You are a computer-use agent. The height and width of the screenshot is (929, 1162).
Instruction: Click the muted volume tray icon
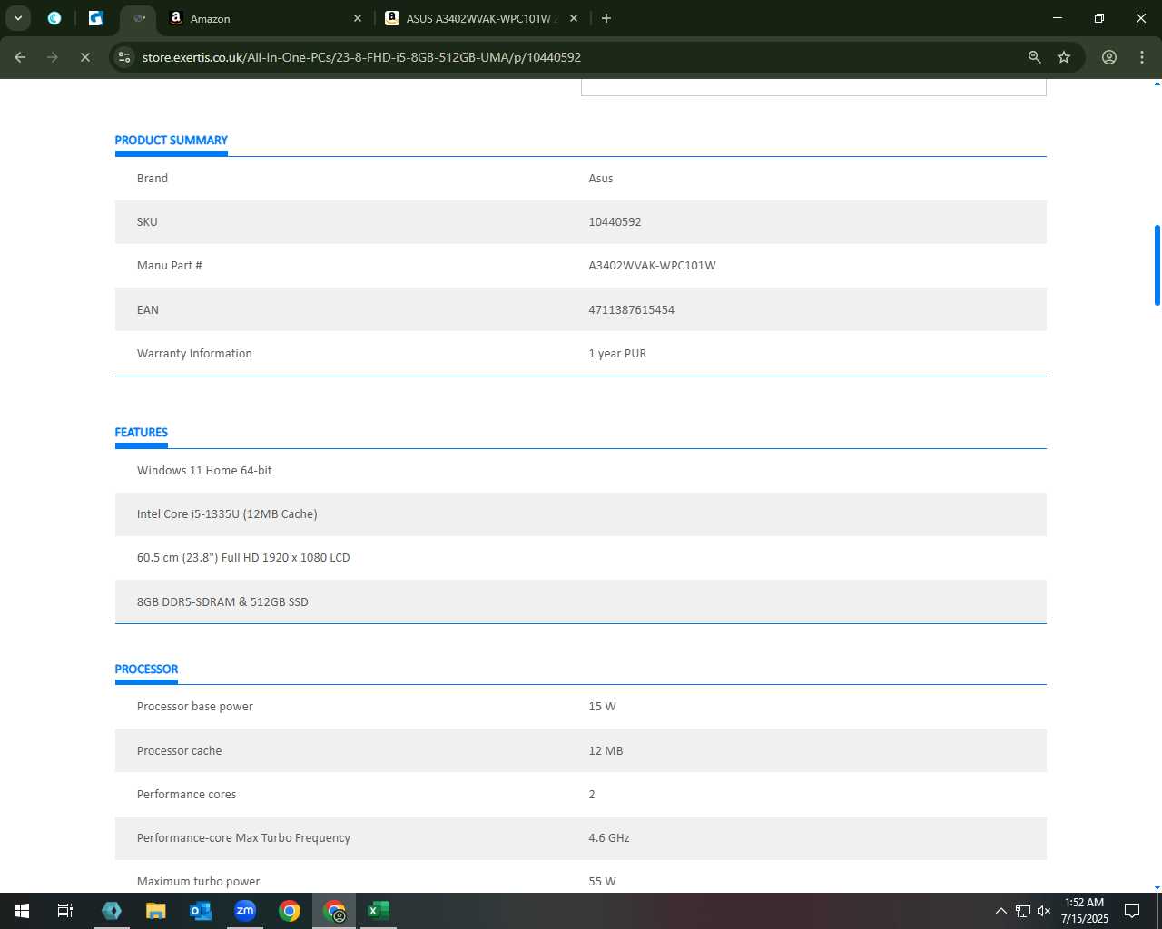[1044, 911]
